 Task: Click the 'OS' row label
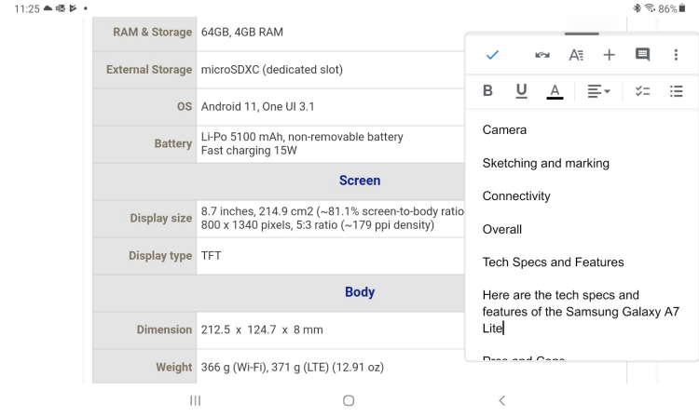(x=185, y=107)
